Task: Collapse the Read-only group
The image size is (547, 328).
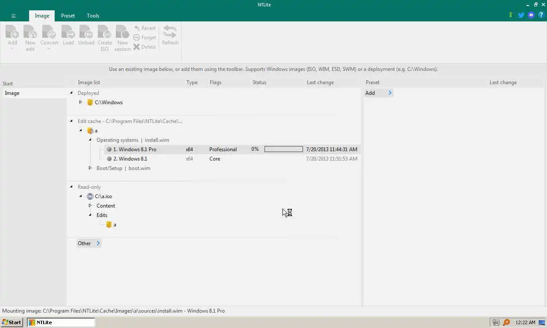Action: (71, 187)
